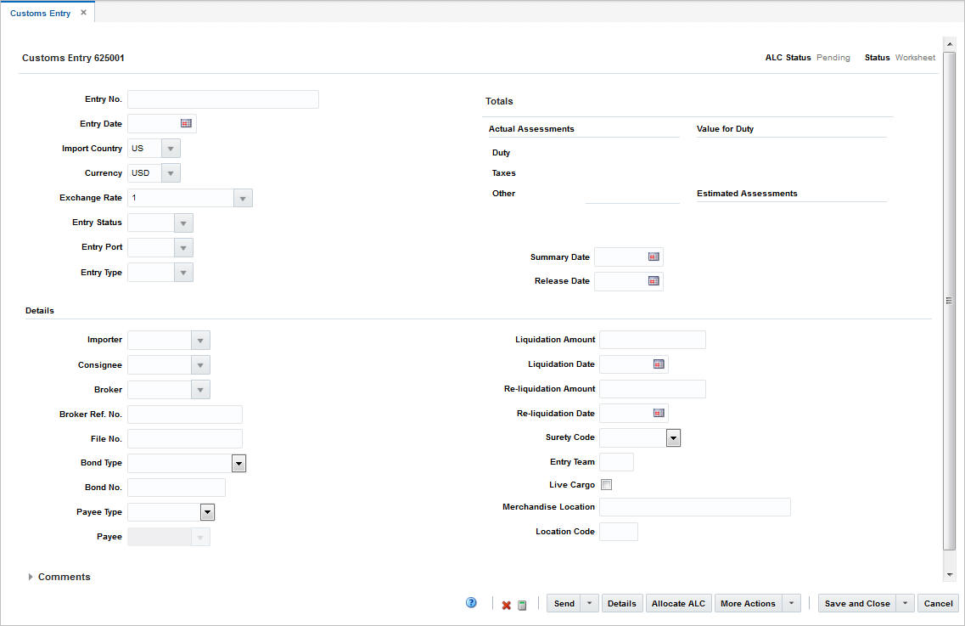The image size is (965, 626).
Task: Click the Details button
Action: tap(621, 603)
